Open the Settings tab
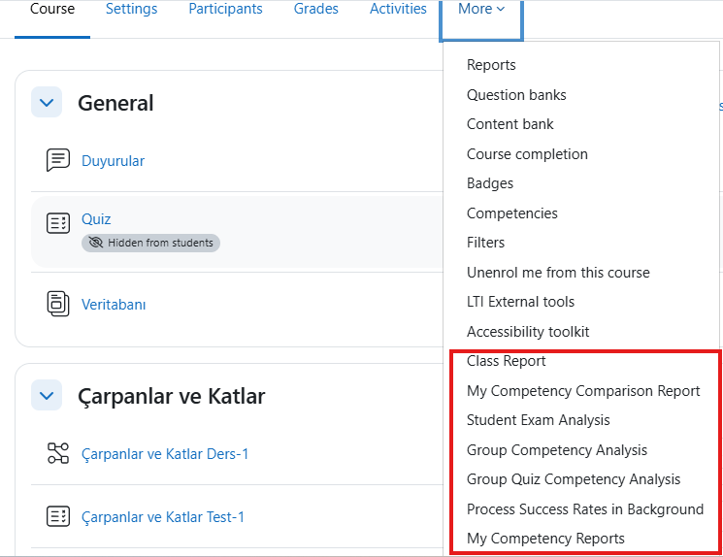The width and height of the screenshot is (723, 557). point(131,9)
